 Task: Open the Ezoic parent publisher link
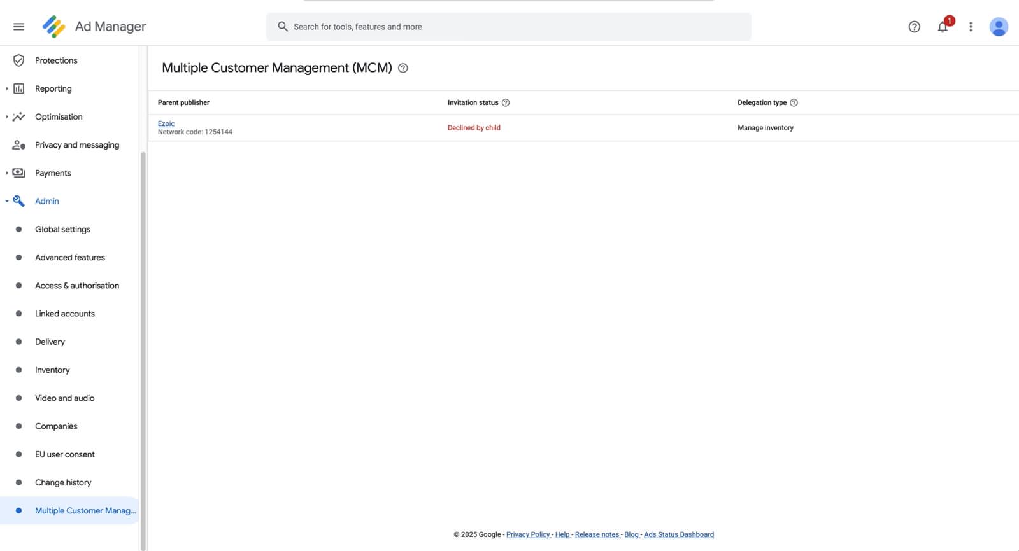(x=166, y=123)
